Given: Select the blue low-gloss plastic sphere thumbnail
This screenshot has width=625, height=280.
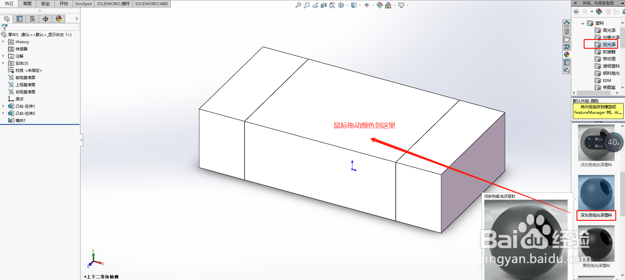Looking at the screenshot, I should click(x=596, y=193).
